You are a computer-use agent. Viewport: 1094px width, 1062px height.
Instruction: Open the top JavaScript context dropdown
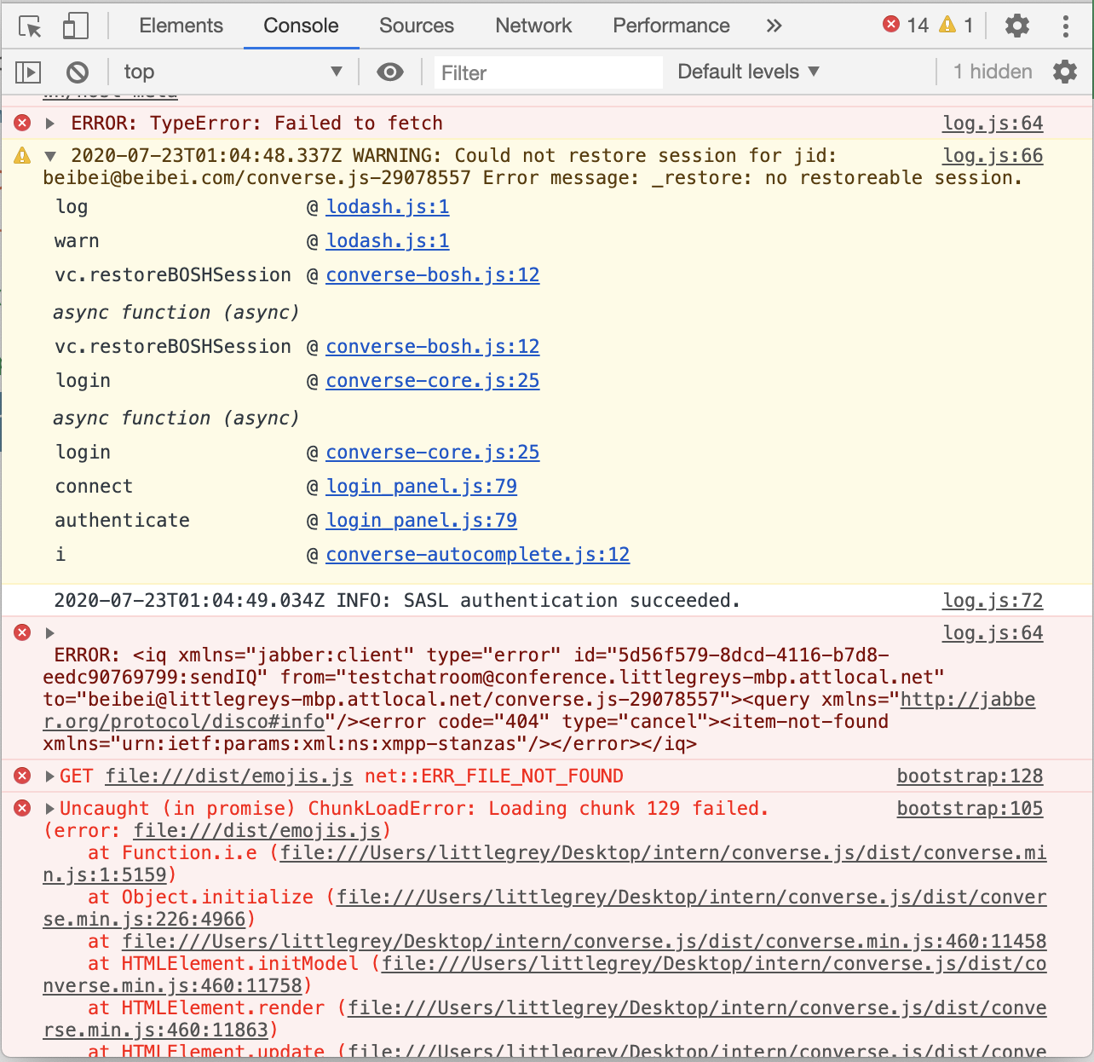(233, 72)
